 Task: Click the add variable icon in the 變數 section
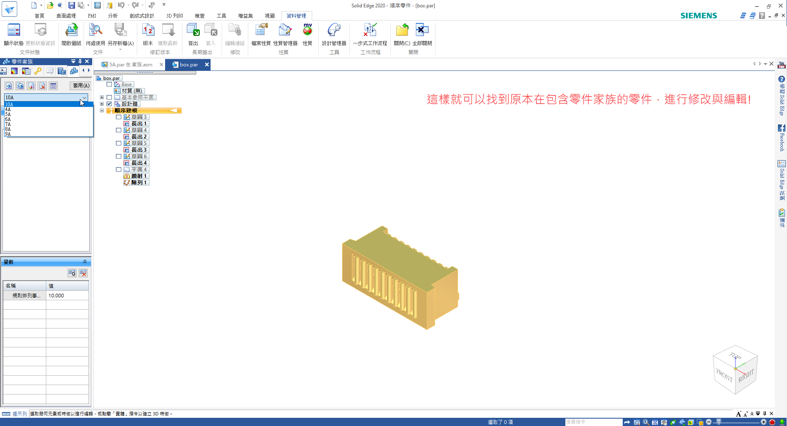click(x=72, y=273)
